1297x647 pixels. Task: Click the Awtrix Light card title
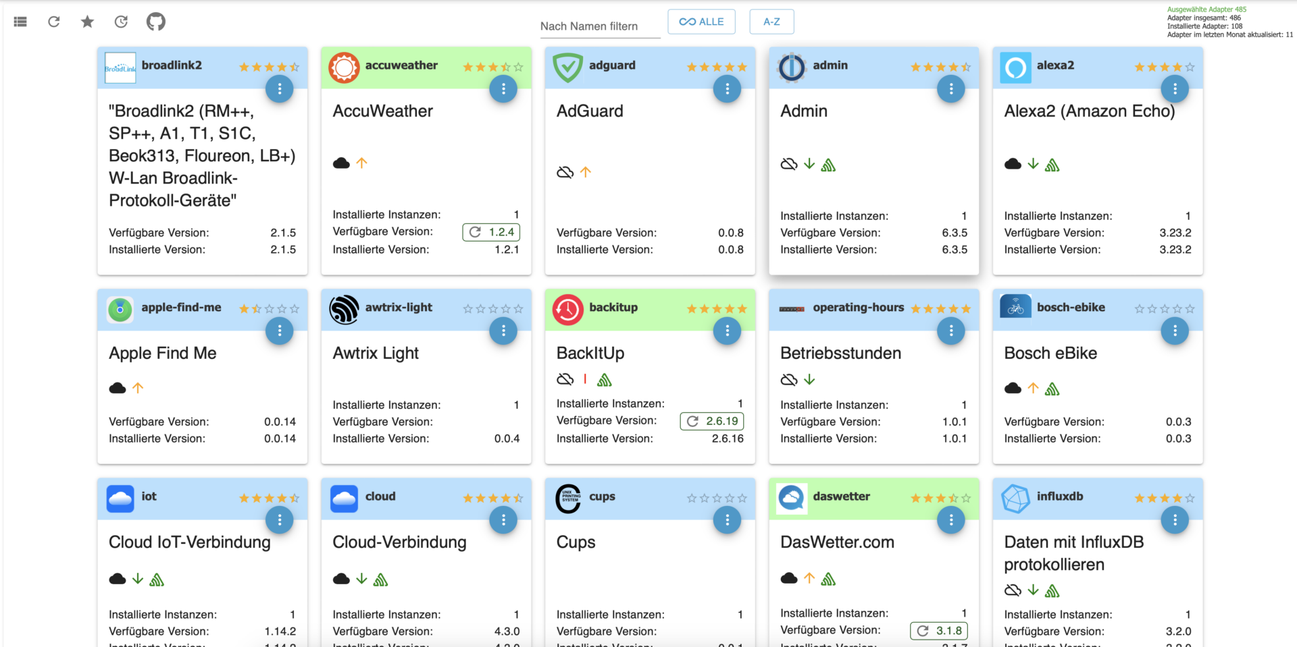coord(376,353)
